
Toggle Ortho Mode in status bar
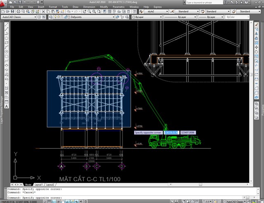tap(54, 201)
